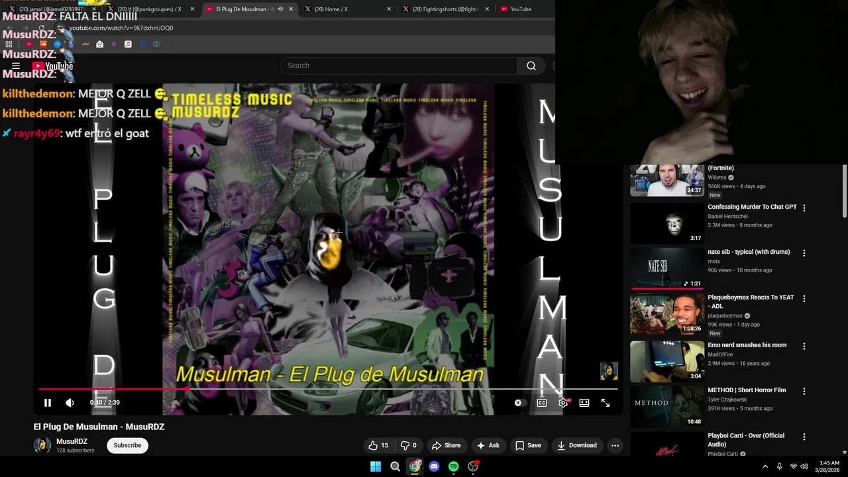This screenshot has width=848, height=477.
Task: Open options for Plaqueboymax Reacts To YEAT
Action: point(804,299)
